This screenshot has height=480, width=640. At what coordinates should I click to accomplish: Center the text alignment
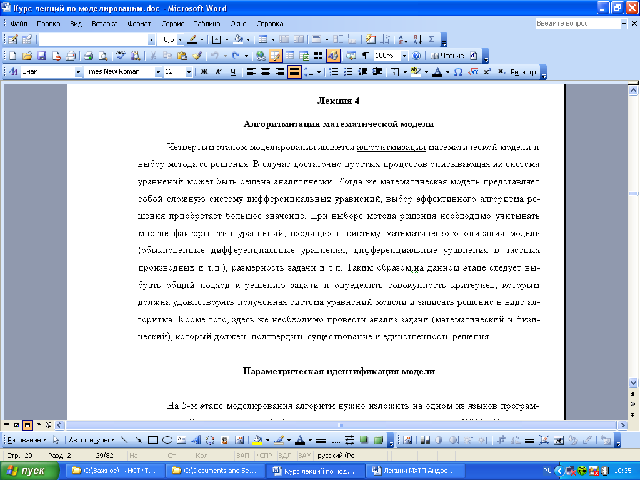coord(265,72)
